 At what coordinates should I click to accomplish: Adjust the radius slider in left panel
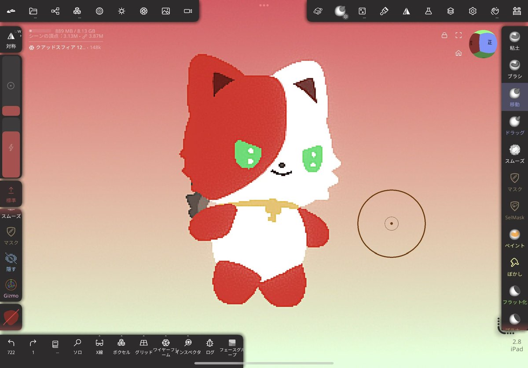(x=11, y=86)
